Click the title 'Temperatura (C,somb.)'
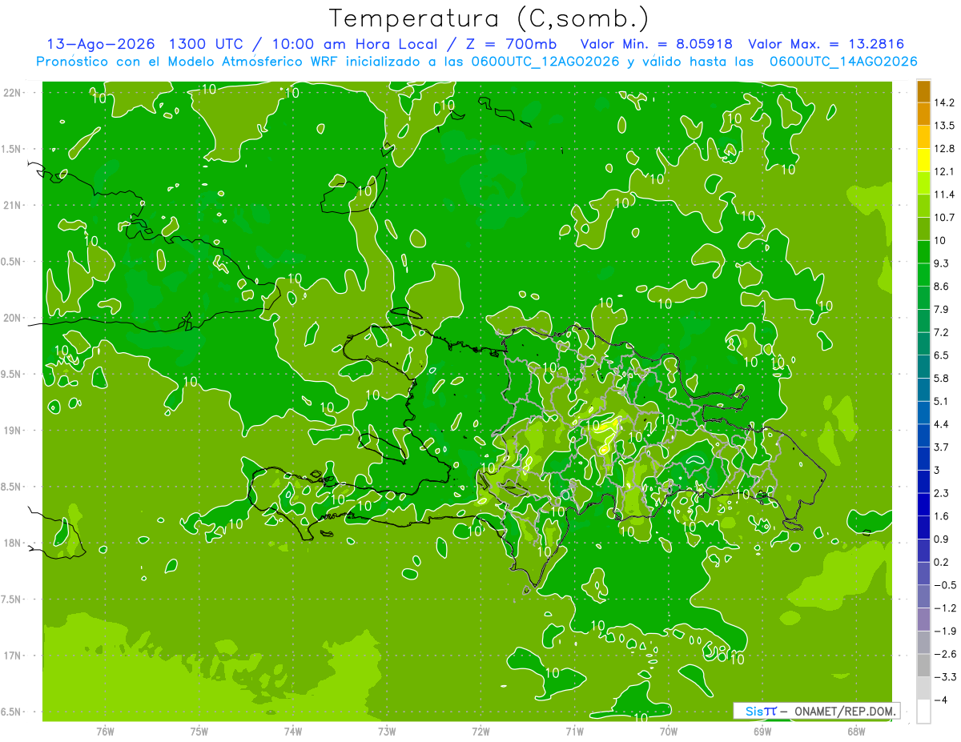961x742 pixels. [x=489, y=18]
